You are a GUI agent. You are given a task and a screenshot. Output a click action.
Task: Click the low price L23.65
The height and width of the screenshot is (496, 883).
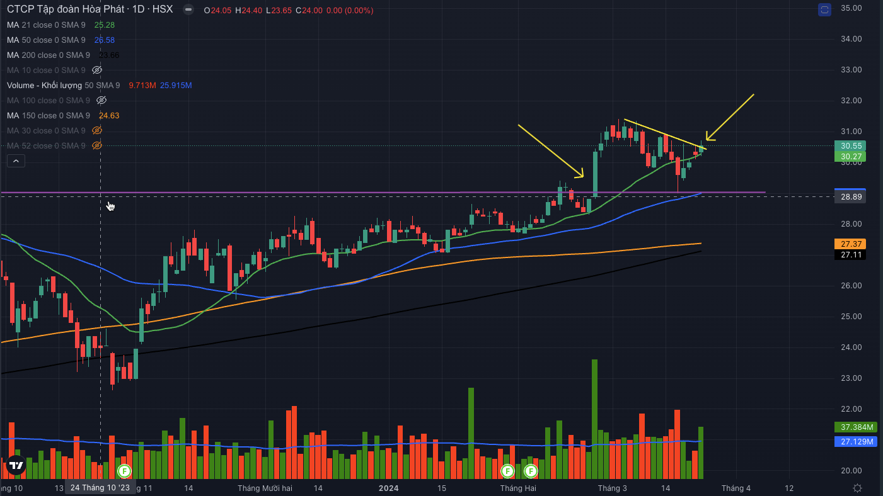(x=280, y=11)
